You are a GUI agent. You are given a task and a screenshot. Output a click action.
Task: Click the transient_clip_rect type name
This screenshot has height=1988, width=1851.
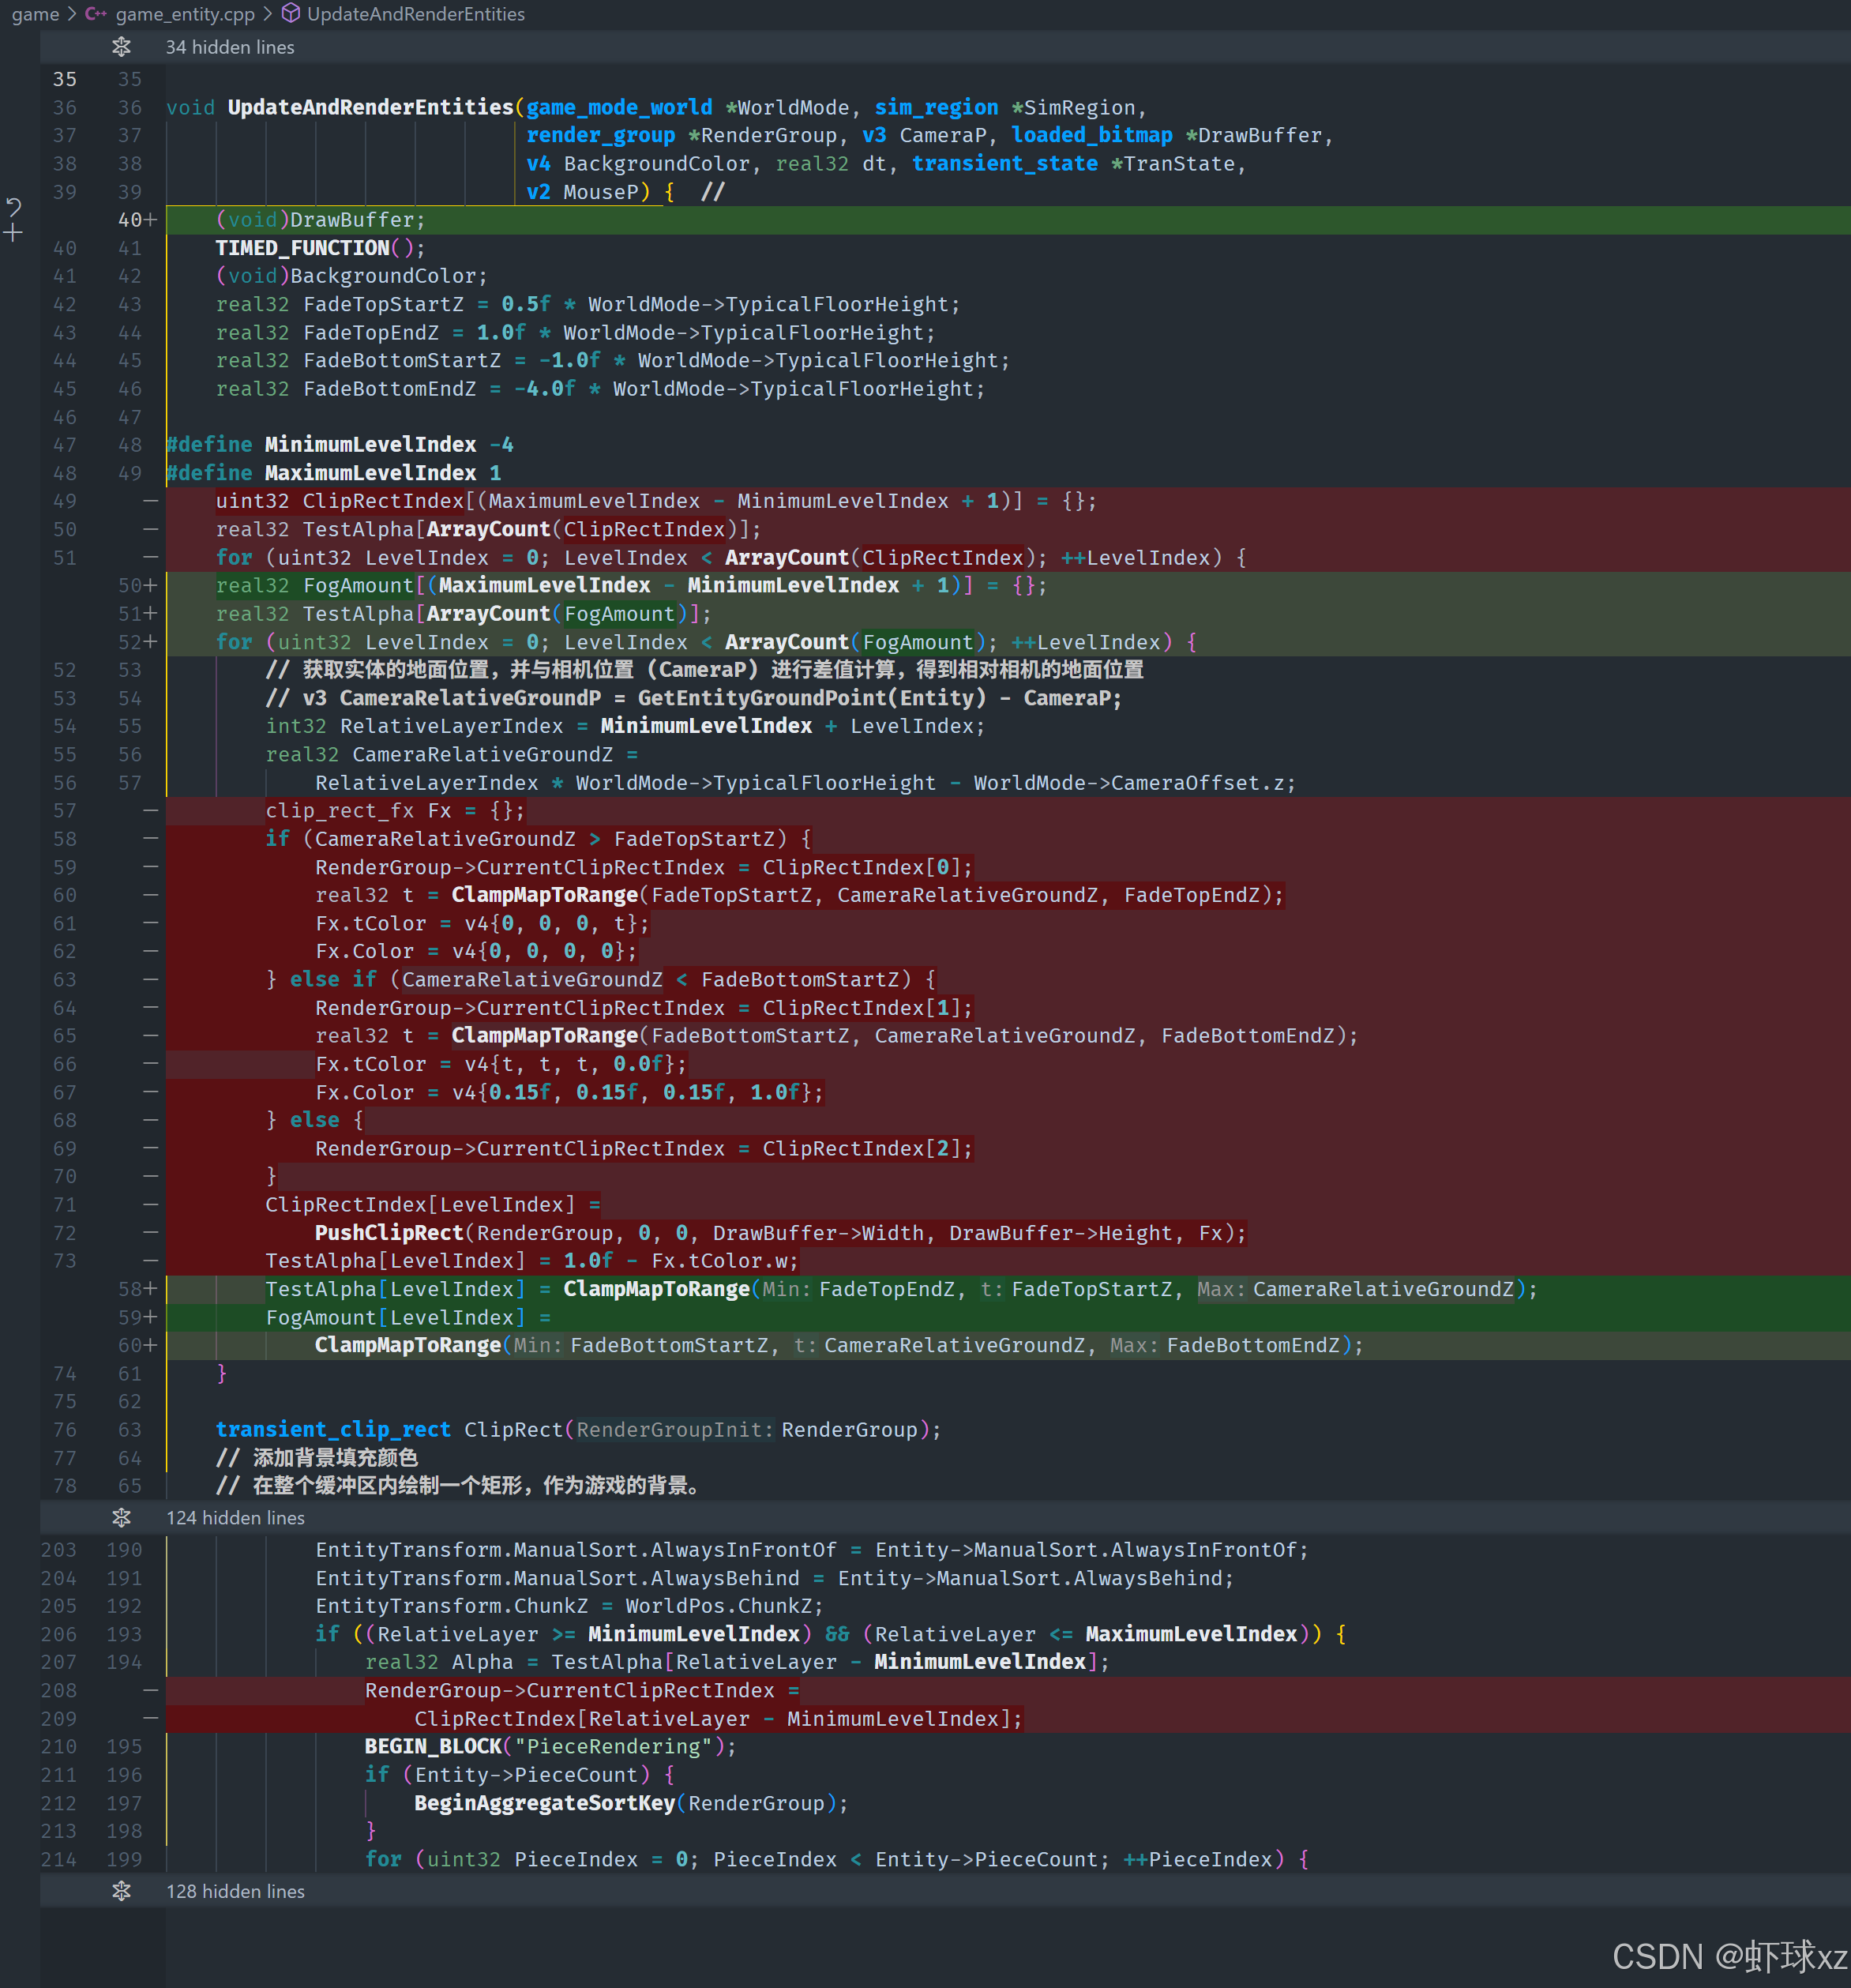click(333, 1430)
